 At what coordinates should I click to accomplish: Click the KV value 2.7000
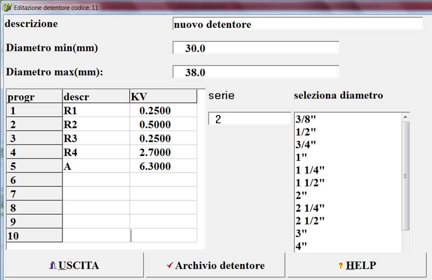coord(163,152)
